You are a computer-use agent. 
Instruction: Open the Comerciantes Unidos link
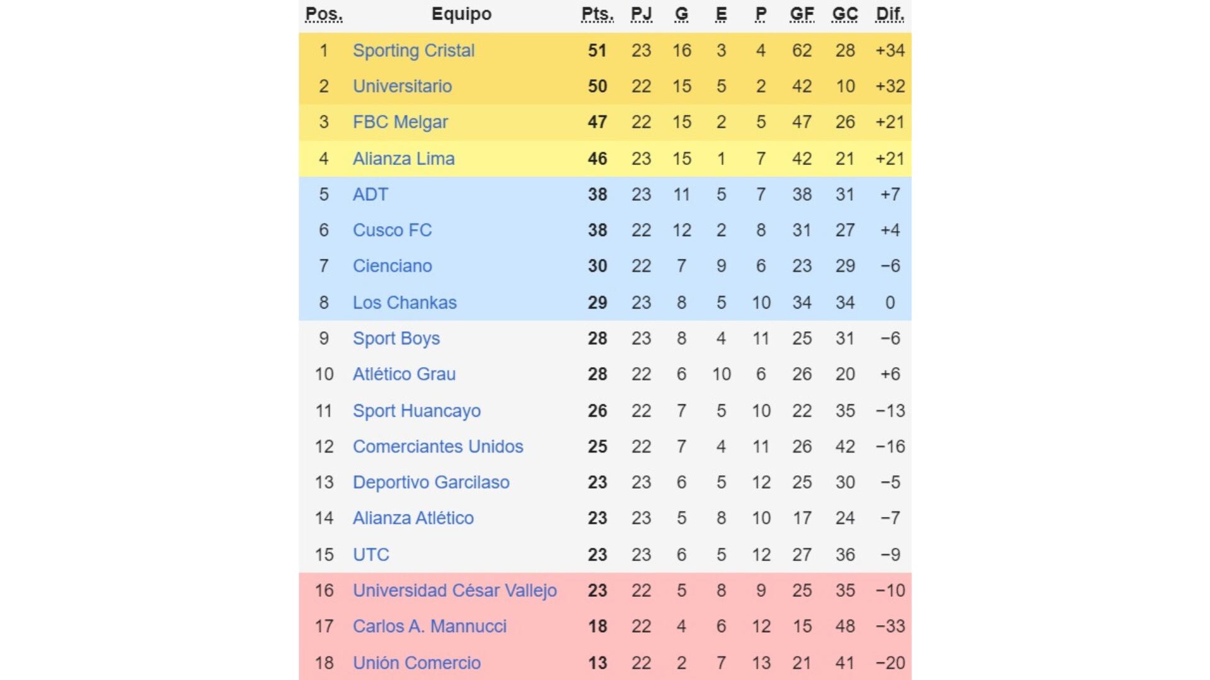click(438, 447)
